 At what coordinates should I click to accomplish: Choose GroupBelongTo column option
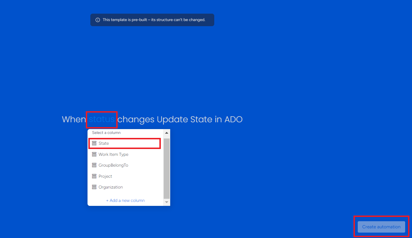pos(126,165)
